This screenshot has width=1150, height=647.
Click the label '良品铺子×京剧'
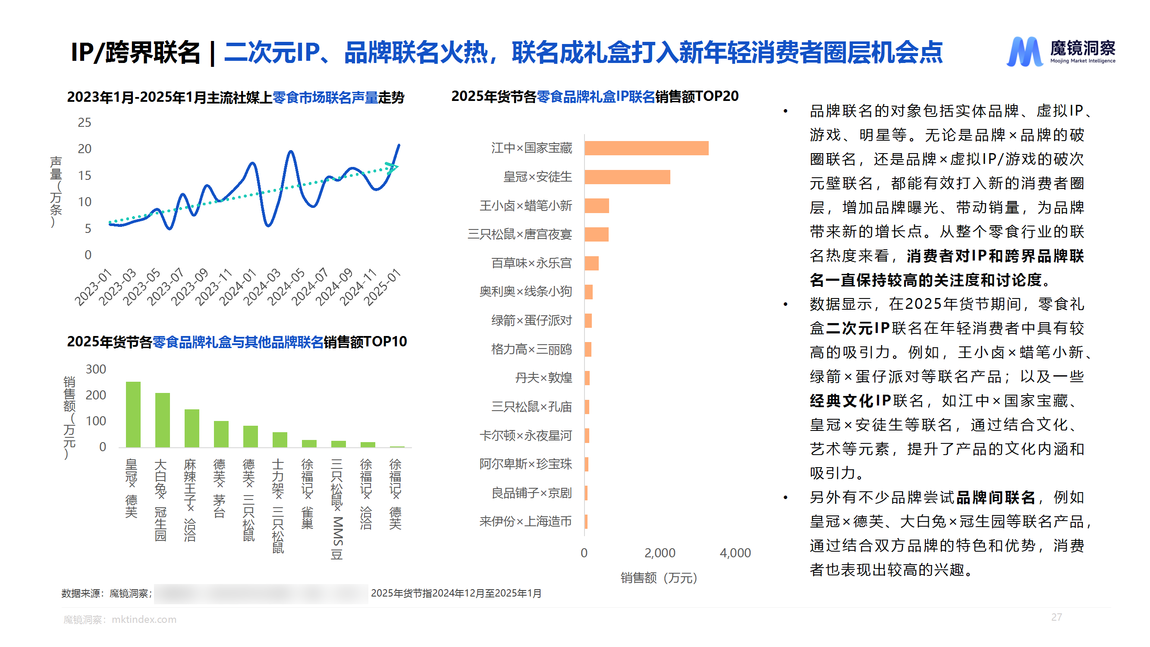[x=532, y=493]
